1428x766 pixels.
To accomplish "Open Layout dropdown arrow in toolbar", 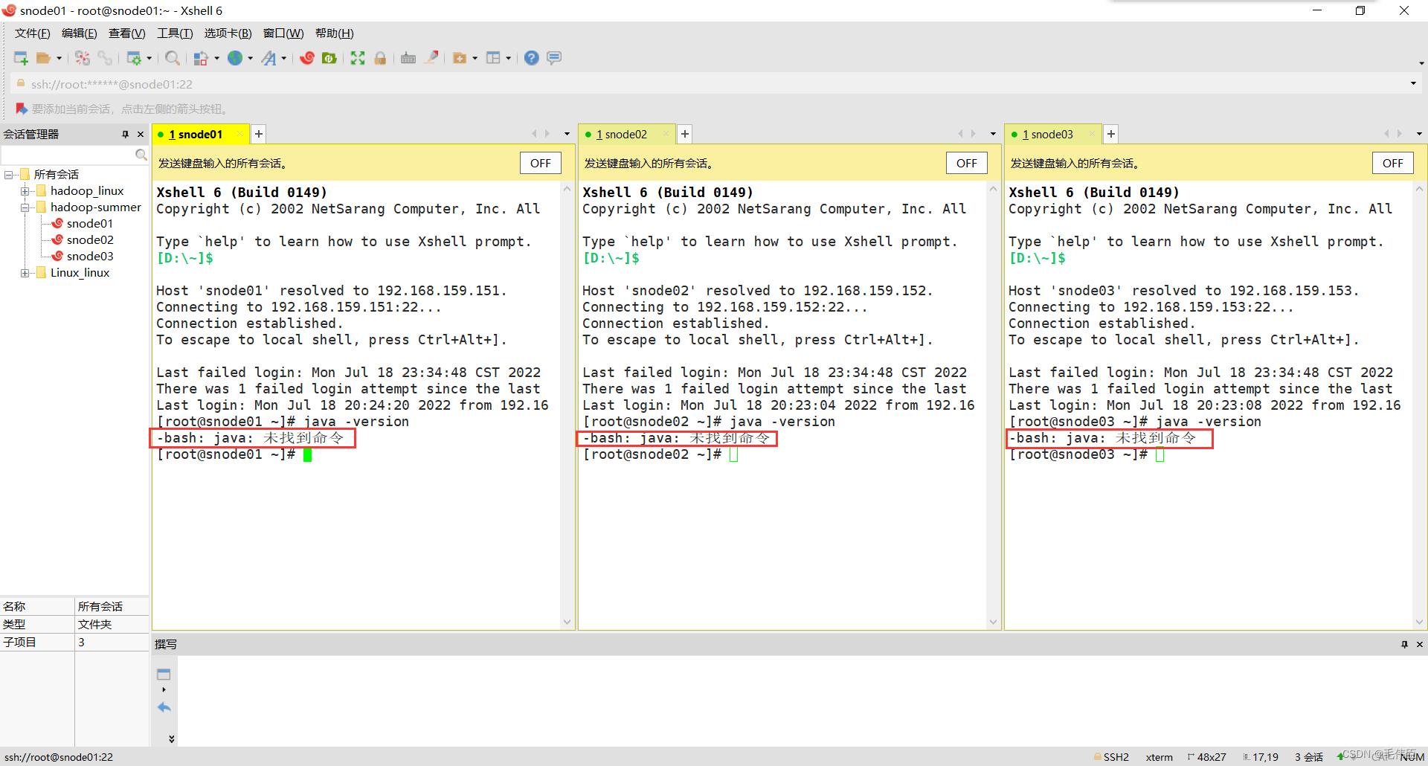I will coord(509,58).
